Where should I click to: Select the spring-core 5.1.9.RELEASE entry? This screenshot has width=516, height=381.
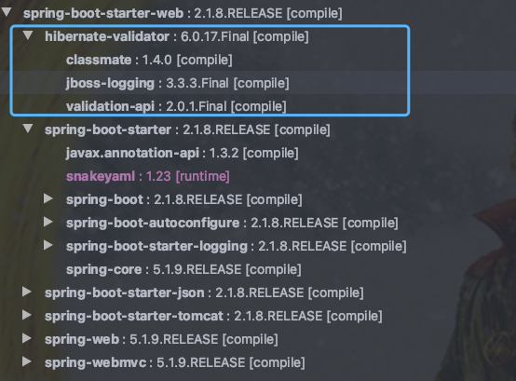pos(183,270)
